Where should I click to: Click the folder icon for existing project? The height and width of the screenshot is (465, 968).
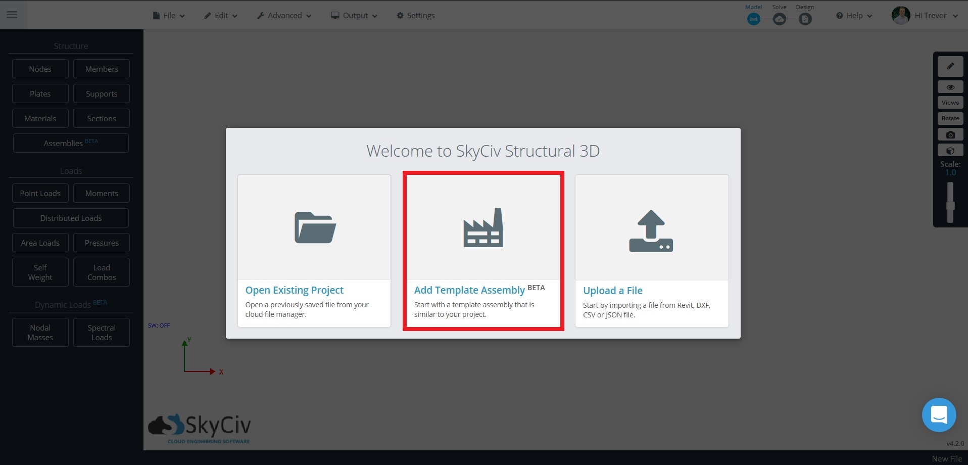[x=315, y=227]
